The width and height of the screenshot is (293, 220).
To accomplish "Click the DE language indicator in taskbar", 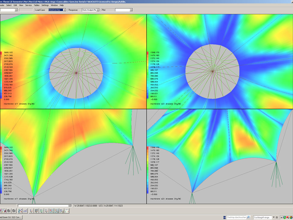I will [224, 218].
